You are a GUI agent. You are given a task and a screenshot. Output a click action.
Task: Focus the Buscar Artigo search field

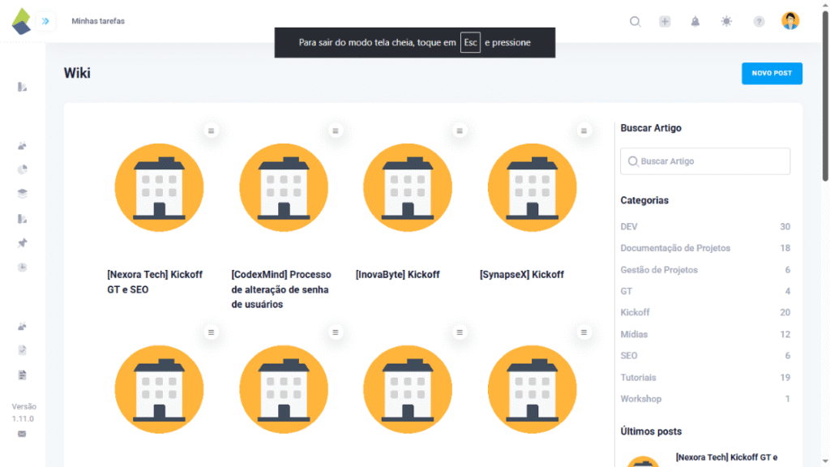point(705,161)
